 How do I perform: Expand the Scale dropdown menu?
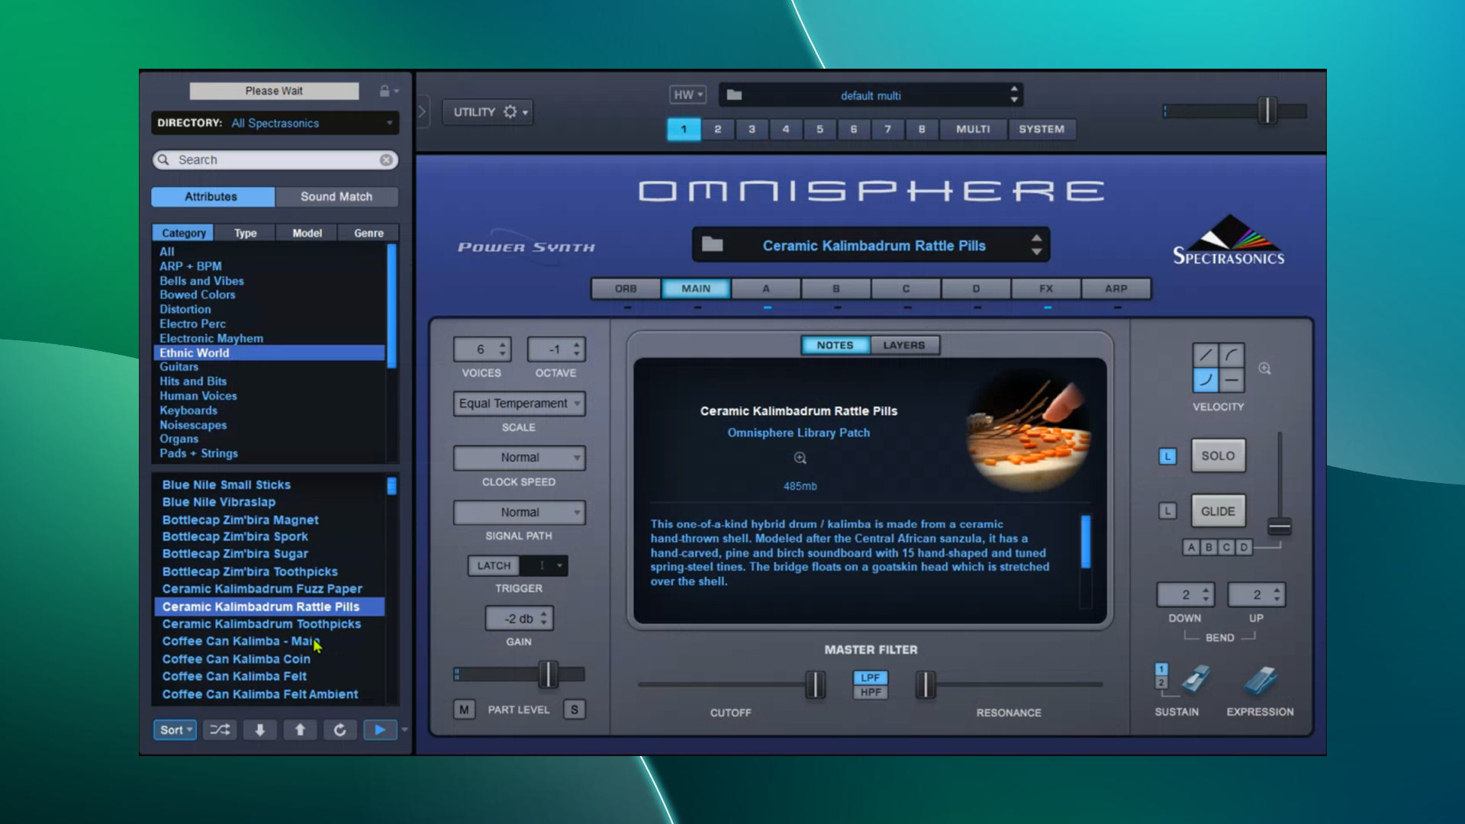(518, 402)
